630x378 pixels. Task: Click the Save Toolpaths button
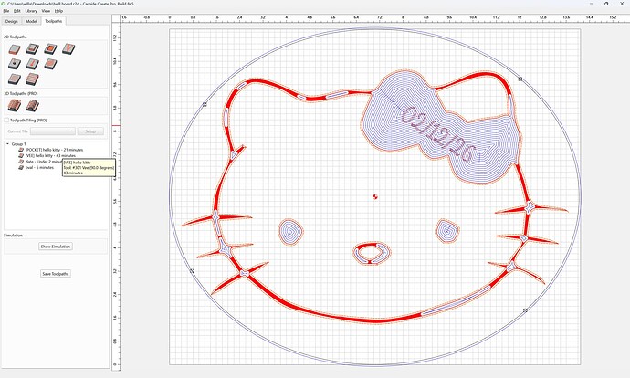point(56,274)
